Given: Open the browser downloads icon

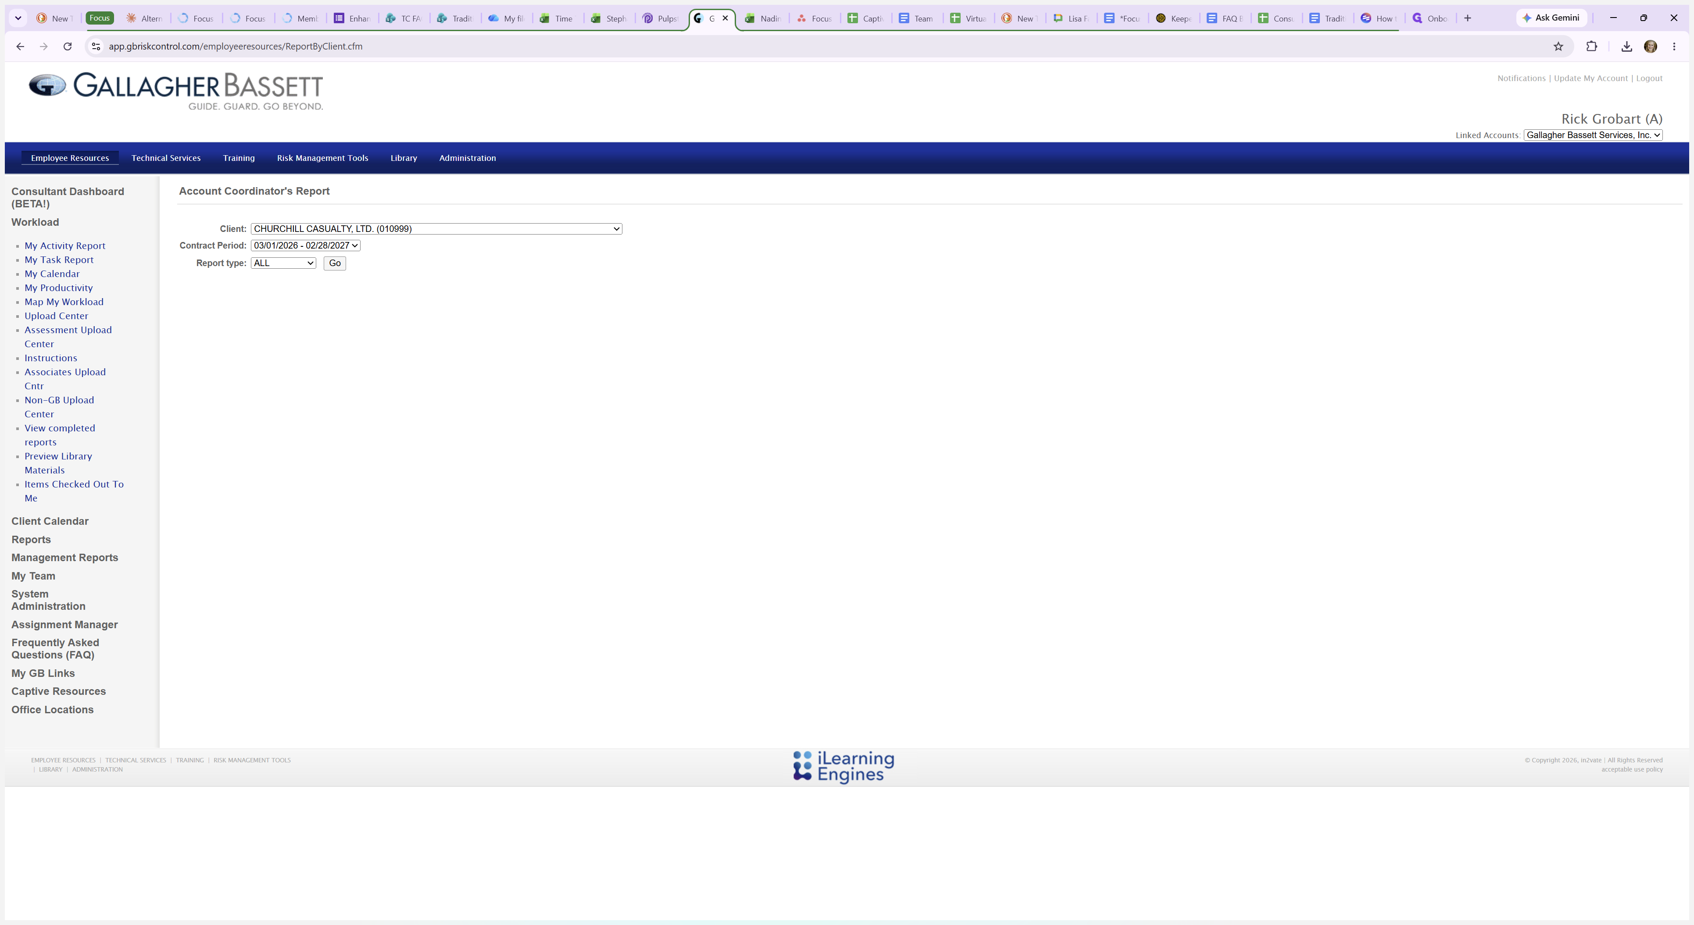Looking at the screenshot, I should coord(1626,46).
